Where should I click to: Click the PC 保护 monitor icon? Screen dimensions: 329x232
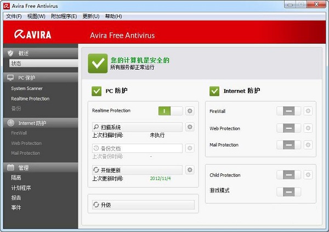pyautogui.click(x=10, y=77)
